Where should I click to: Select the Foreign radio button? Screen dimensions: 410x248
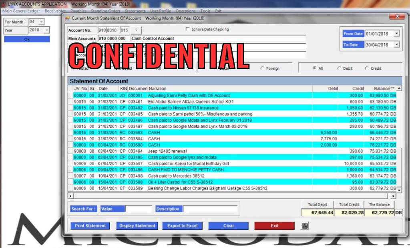point(262,68)
